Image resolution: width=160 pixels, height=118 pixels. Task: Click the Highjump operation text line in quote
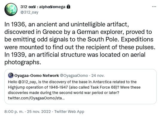(74, 87)
